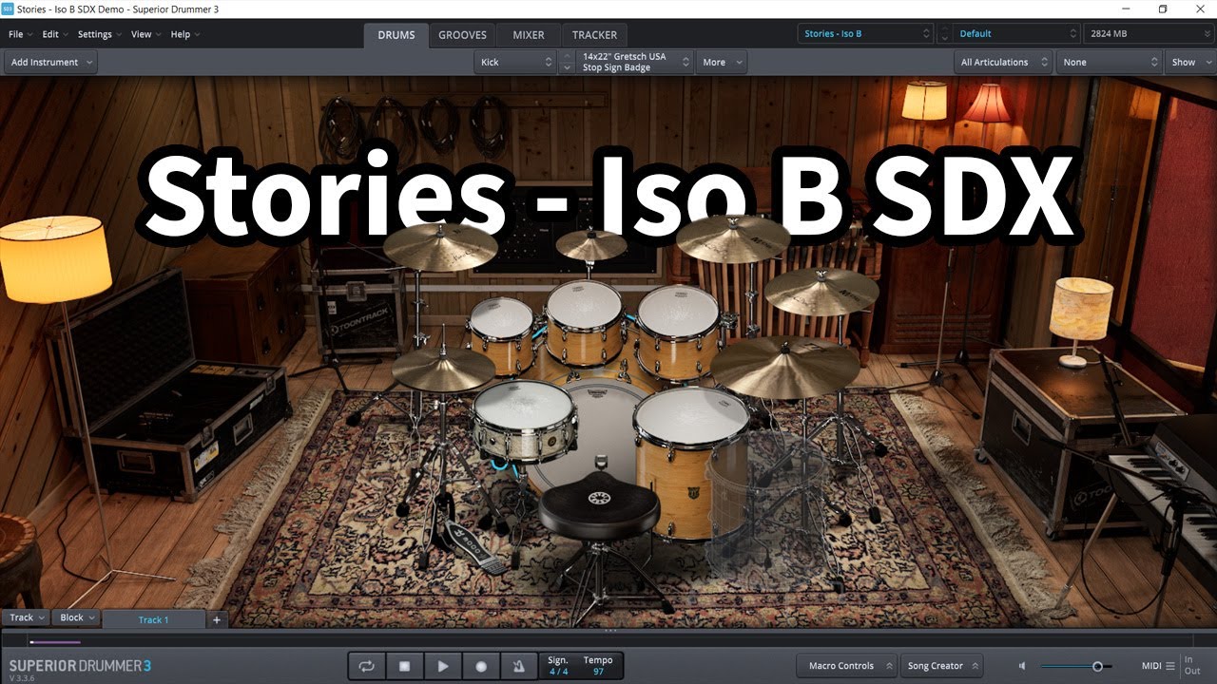Stop playback with the stop button
The height and width of the screenshot is (684, 1217).
point(404,666)
